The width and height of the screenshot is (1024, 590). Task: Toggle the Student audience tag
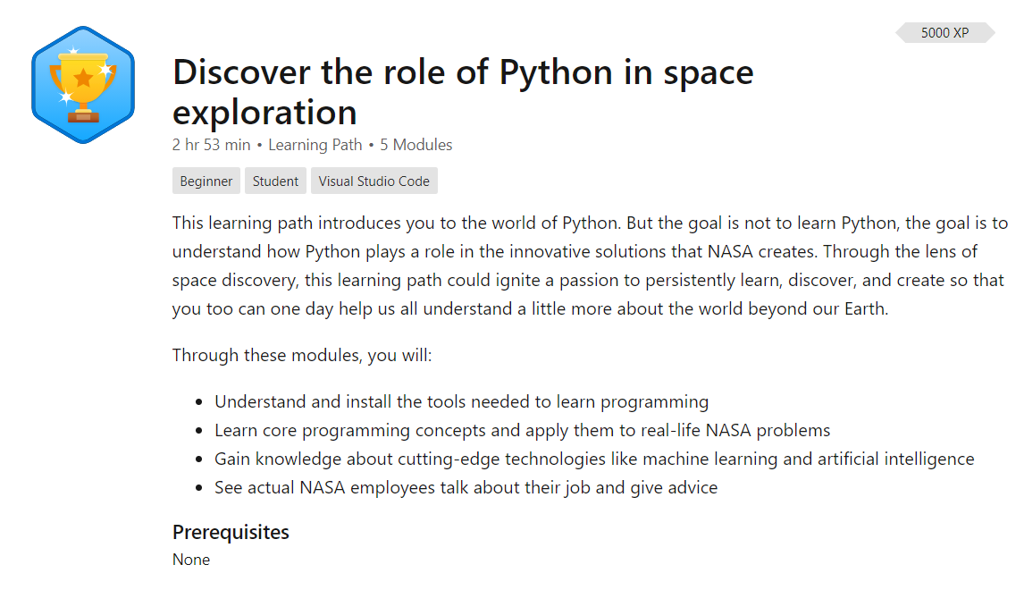tap(275, 181)
